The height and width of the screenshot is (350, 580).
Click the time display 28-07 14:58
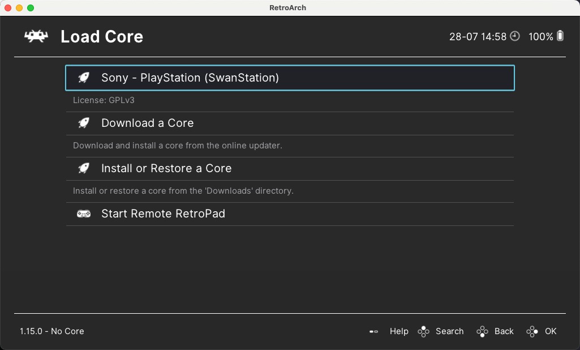tap(478, 36)
